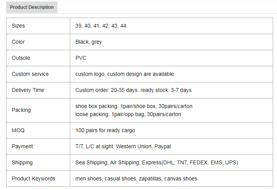Click the custom logo availability text

pos(125,74)
